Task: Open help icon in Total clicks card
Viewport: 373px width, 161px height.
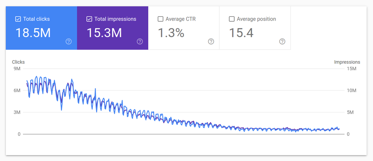Action: [x=68, y=42]
